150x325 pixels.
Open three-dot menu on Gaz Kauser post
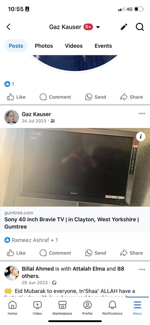tap(142, 114)
